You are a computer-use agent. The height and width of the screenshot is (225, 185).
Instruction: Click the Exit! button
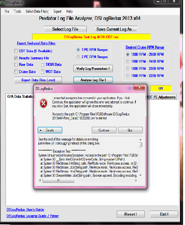click(x=164, y=214)
